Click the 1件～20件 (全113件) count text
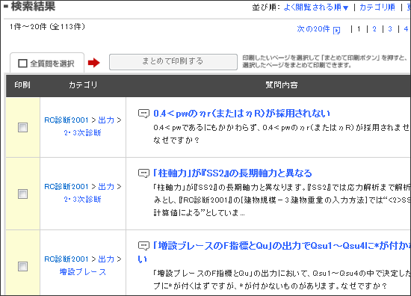411x296 pixels. (47, 26)
